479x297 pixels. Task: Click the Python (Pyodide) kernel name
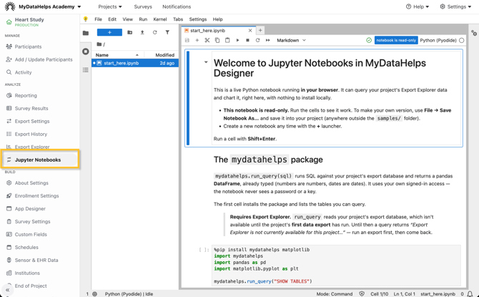[438, 40]
